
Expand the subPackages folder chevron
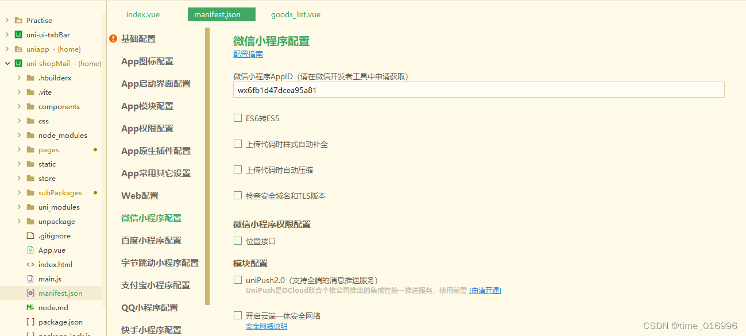point(19,192)
